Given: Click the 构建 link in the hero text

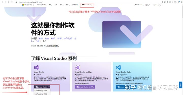Looking at the screenshot, I should pyautogui.click(x=47, y=38).
